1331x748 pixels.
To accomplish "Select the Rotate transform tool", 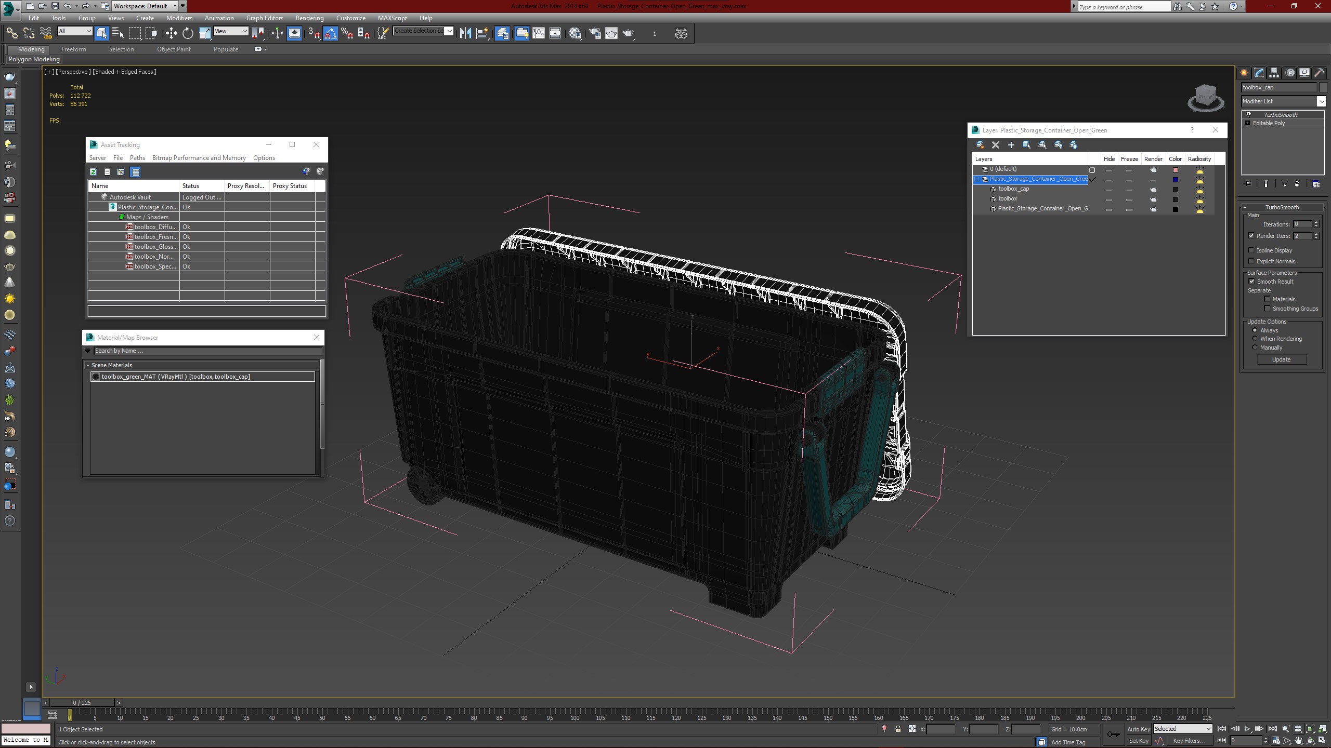I will 188,33.
